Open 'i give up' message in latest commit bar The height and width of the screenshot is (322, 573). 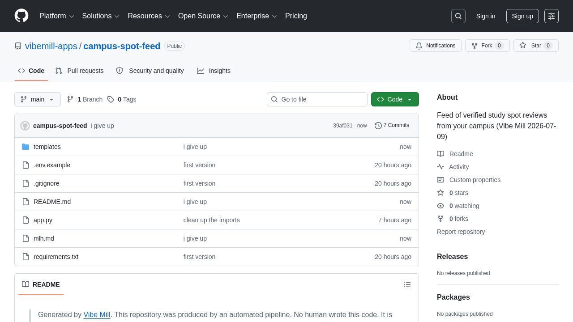coord(102,126)
